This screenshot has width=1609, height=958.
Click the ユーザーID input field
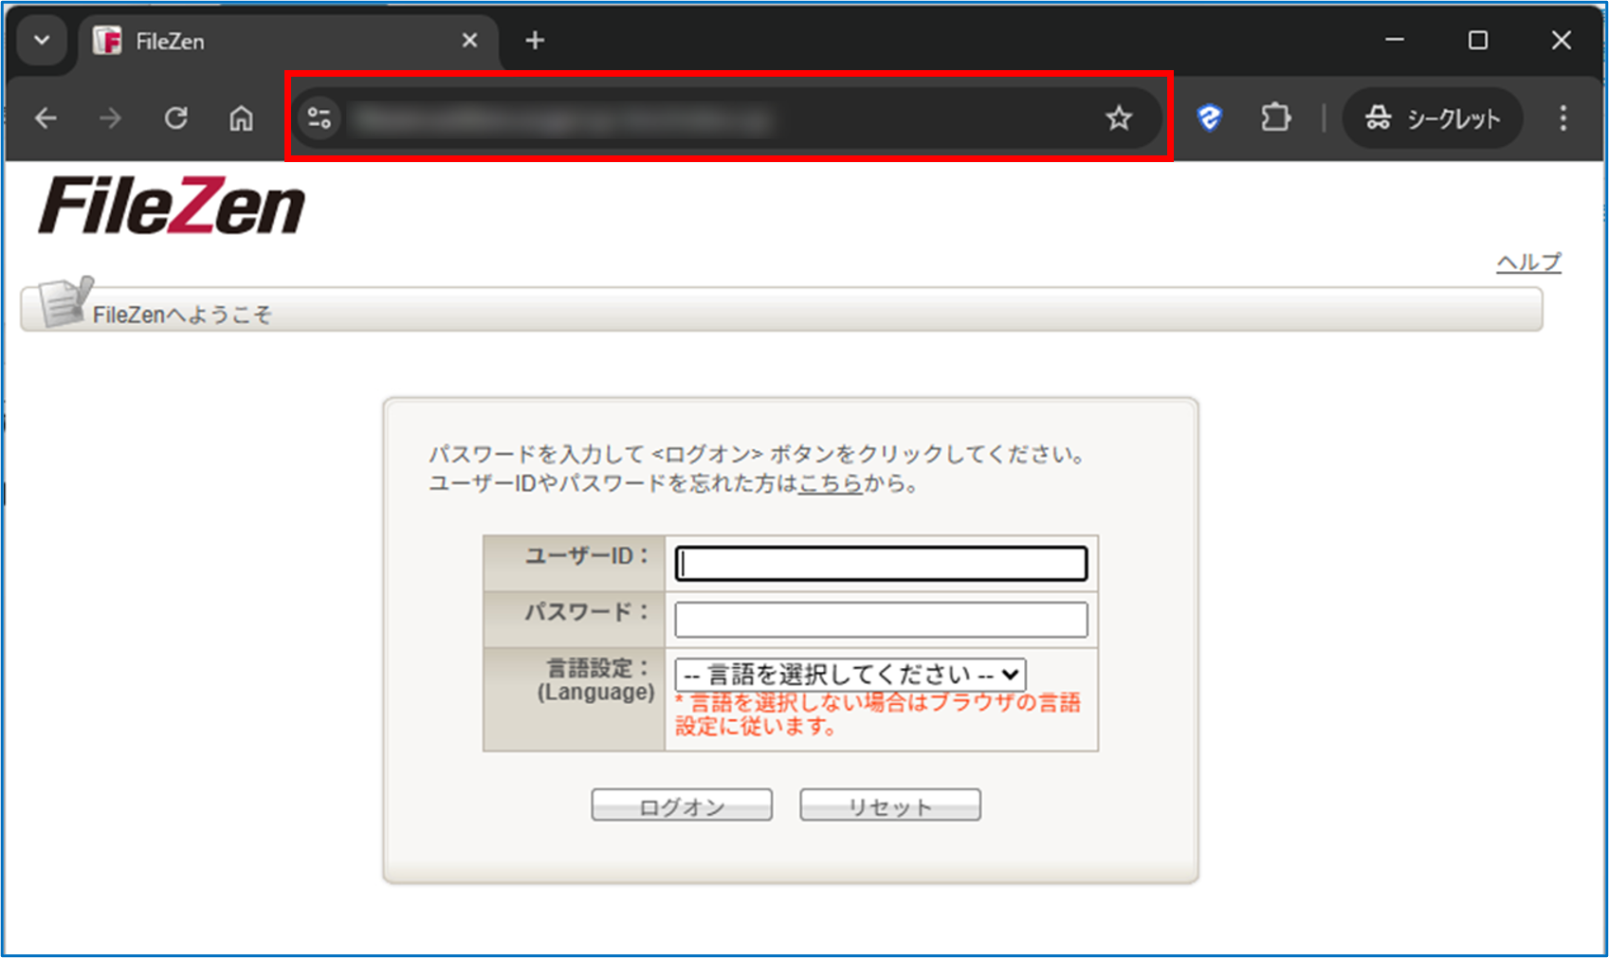point(881,564)
